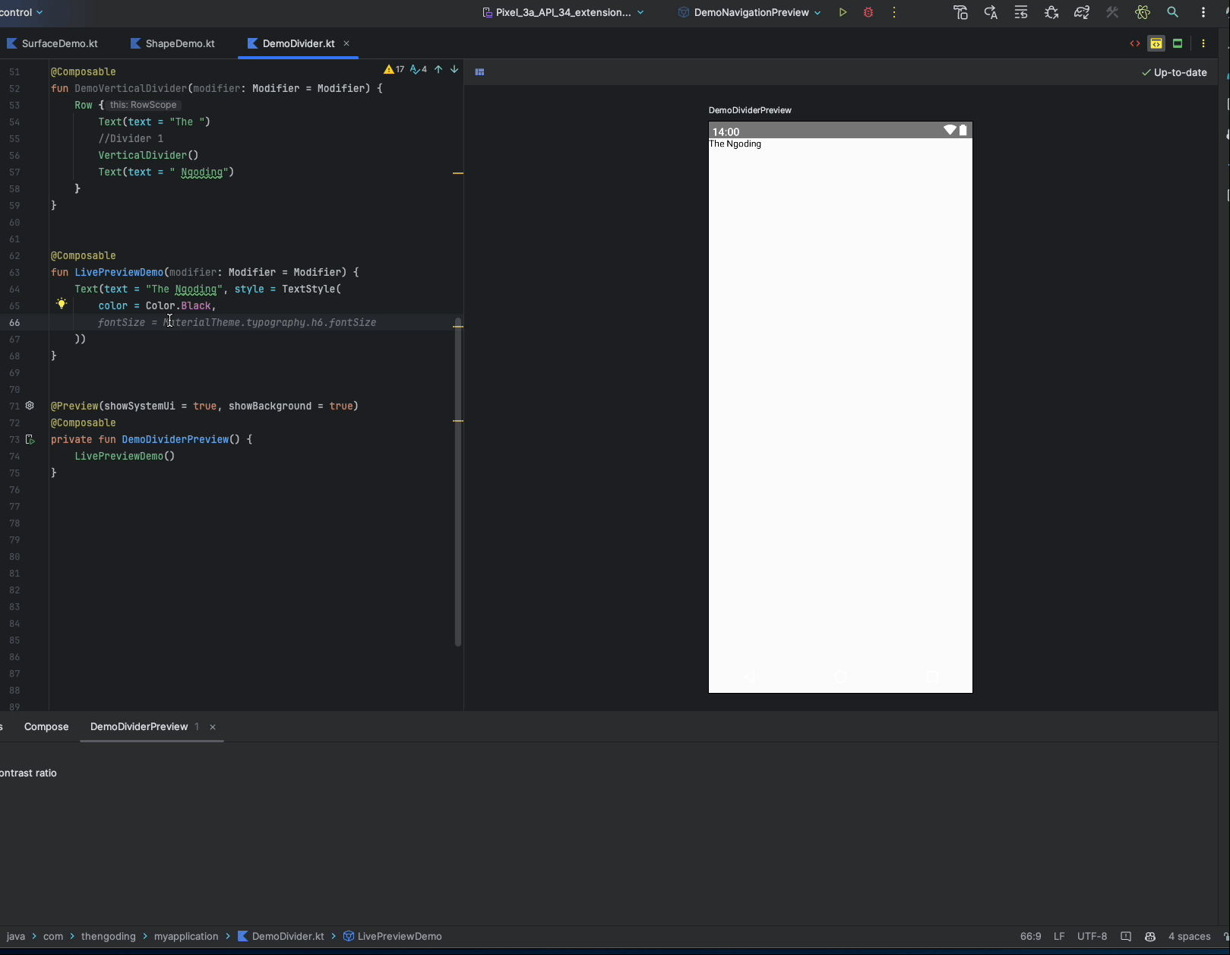Click the preview settings gear on line 71
This screenshot has width=1230, height=955.
(x=30, y=406)
